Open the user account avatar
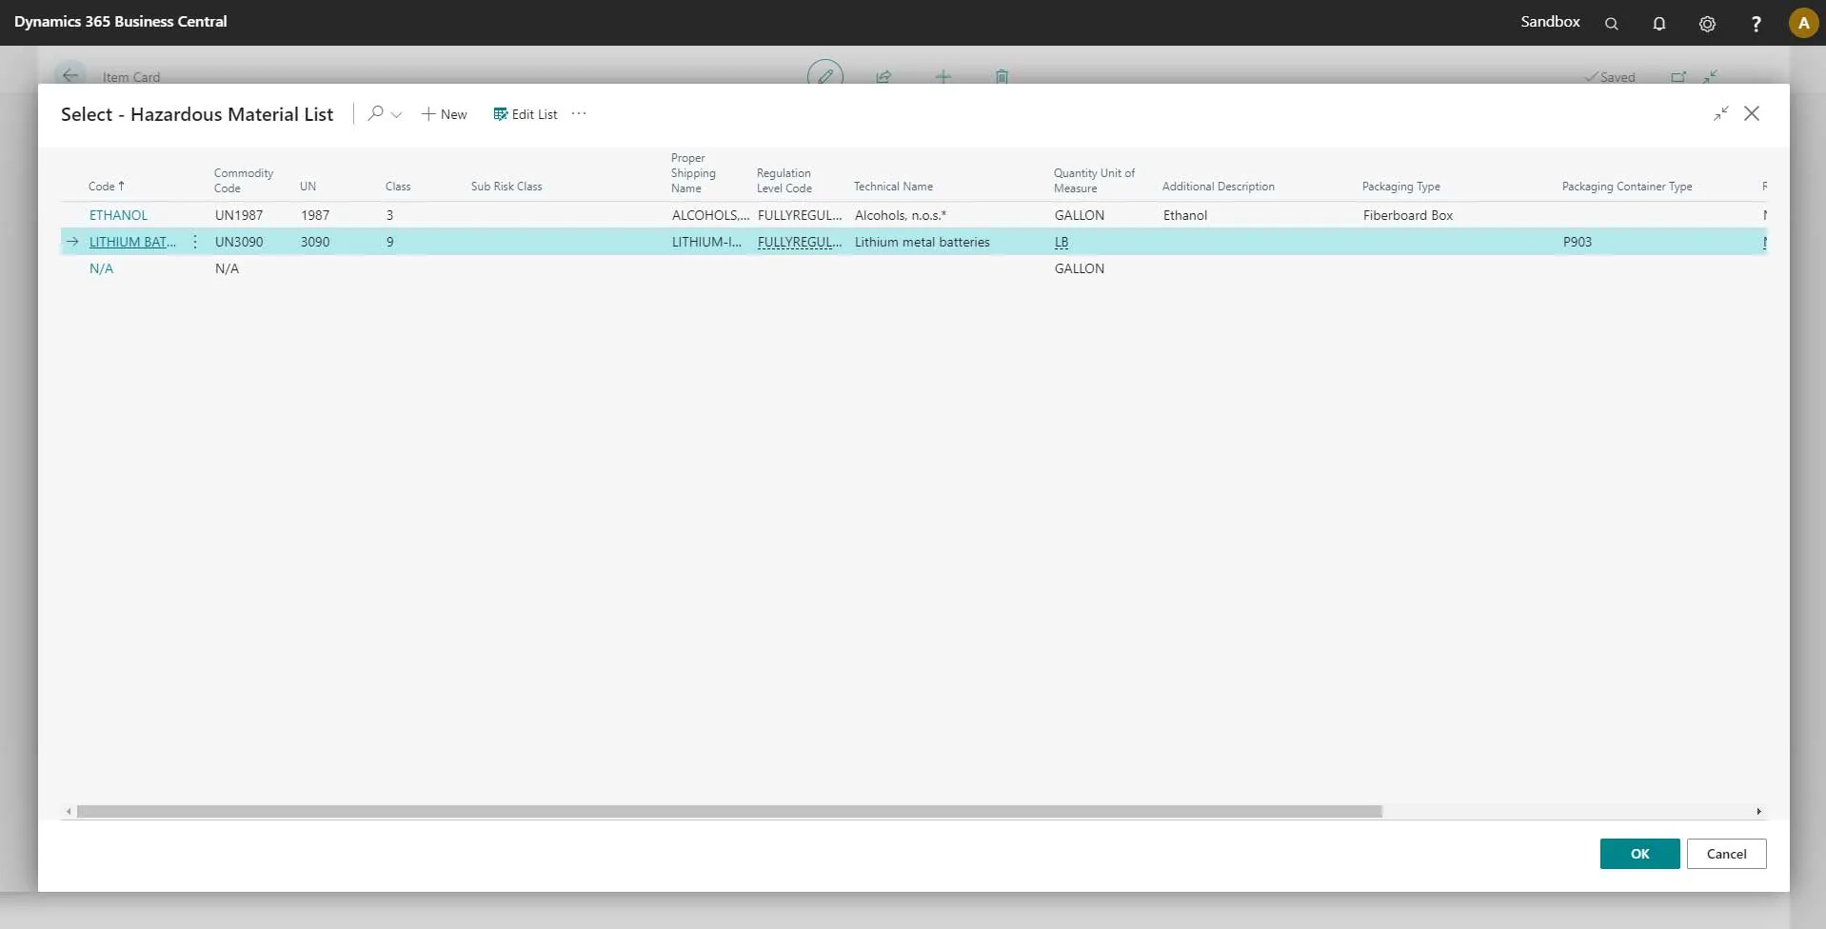 (x=1802, y=23)
